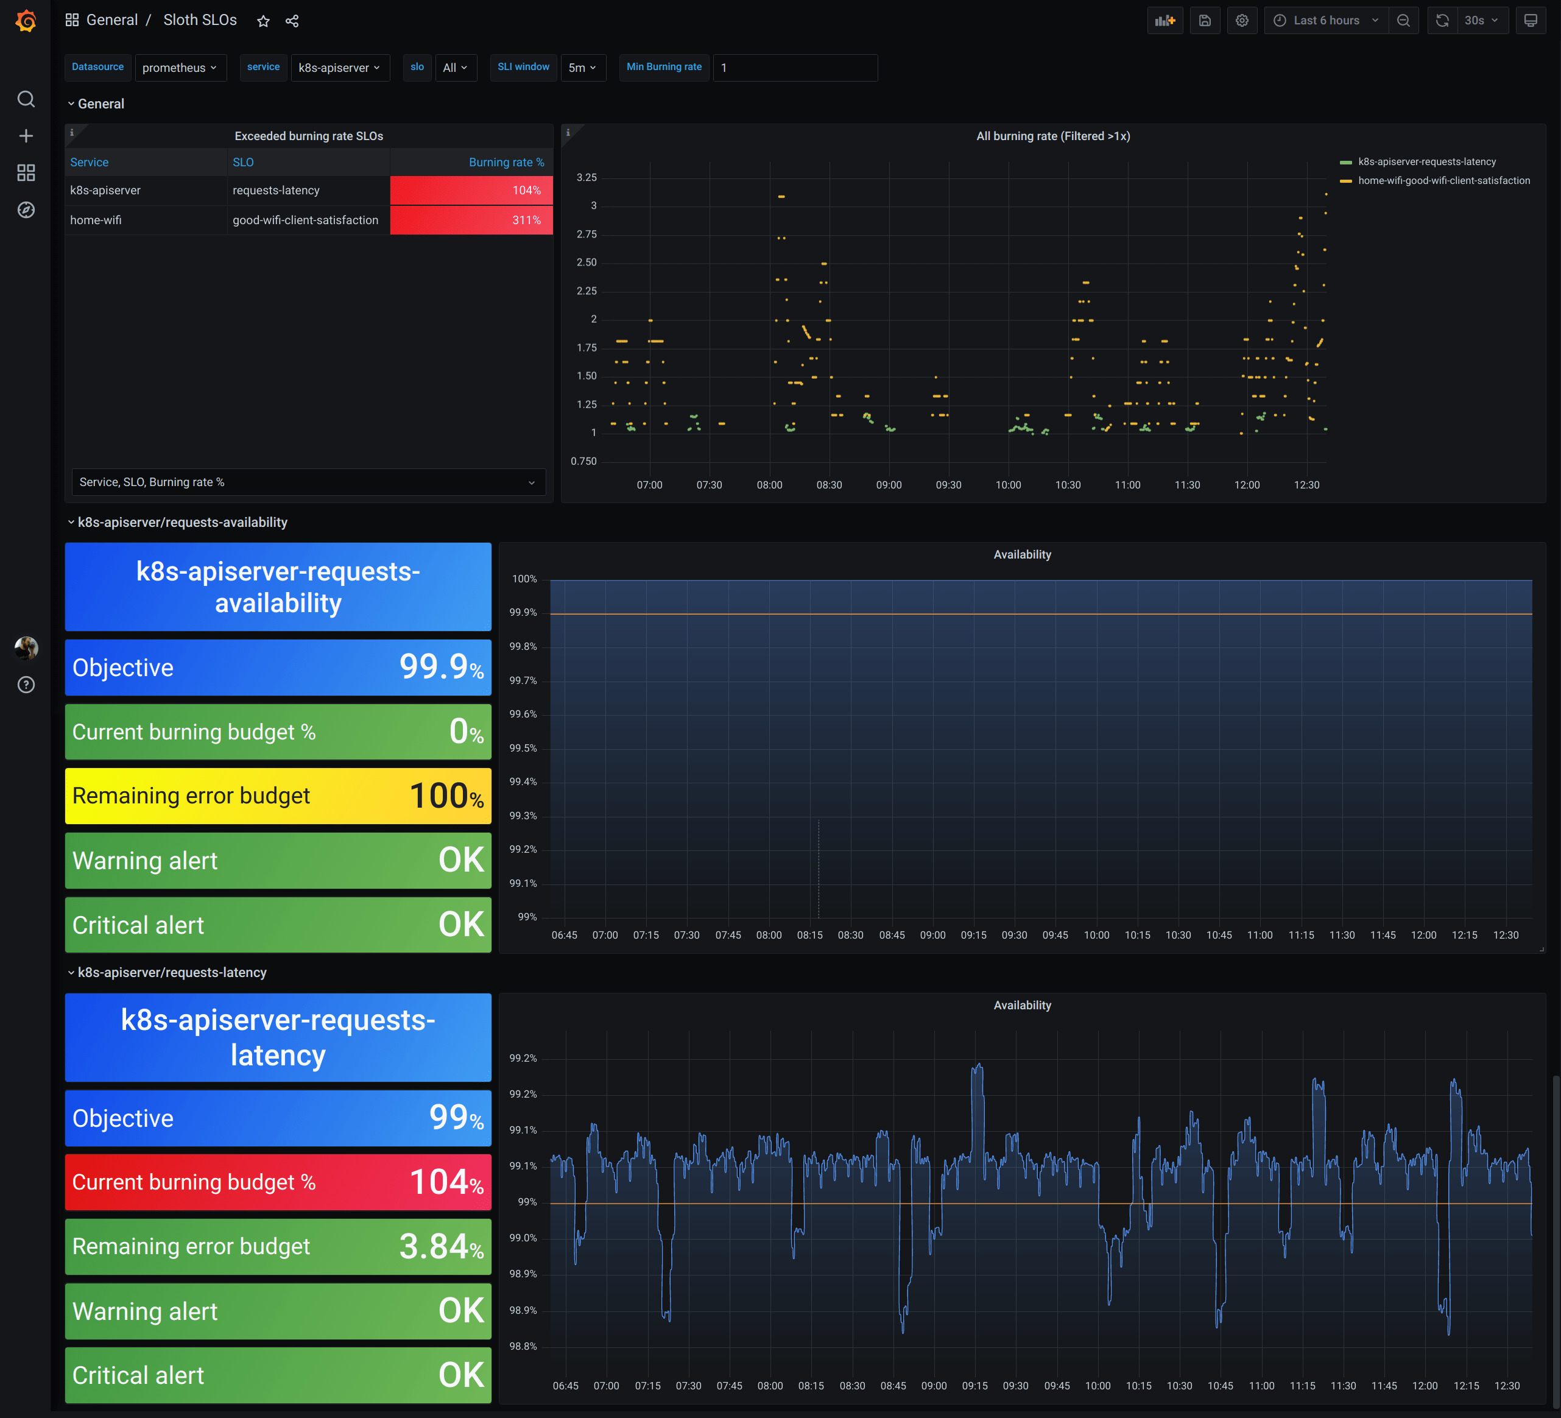Toggle k8s-apiserver-requests-latency series in legend

pyautogui.click(x=1426, y=162)
